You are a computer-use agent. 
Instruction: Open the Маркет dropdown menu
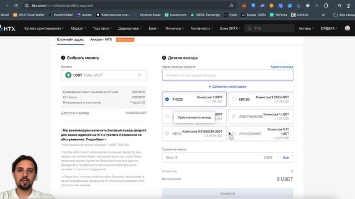pos(78,28)
